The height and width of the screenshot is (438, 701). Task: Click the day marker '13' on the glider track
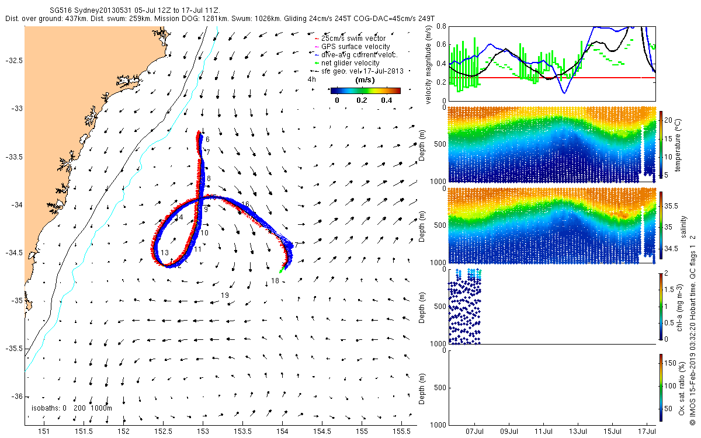pyautogui.click(x=165, y=253)
